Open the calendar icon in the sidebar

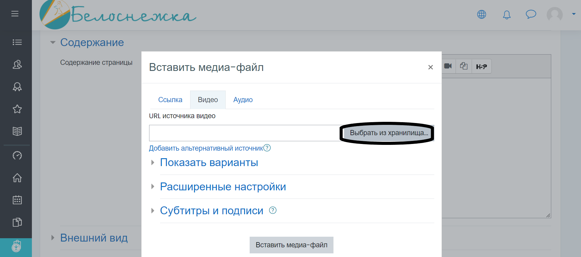point(17,200)
